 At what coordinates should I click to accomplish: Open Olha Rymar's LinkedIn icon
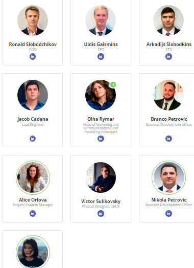click(101, 139)
